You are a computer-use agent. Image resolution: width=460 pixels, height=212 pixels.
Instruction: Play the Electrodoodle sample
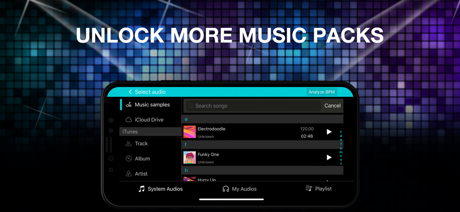[329, 132]
